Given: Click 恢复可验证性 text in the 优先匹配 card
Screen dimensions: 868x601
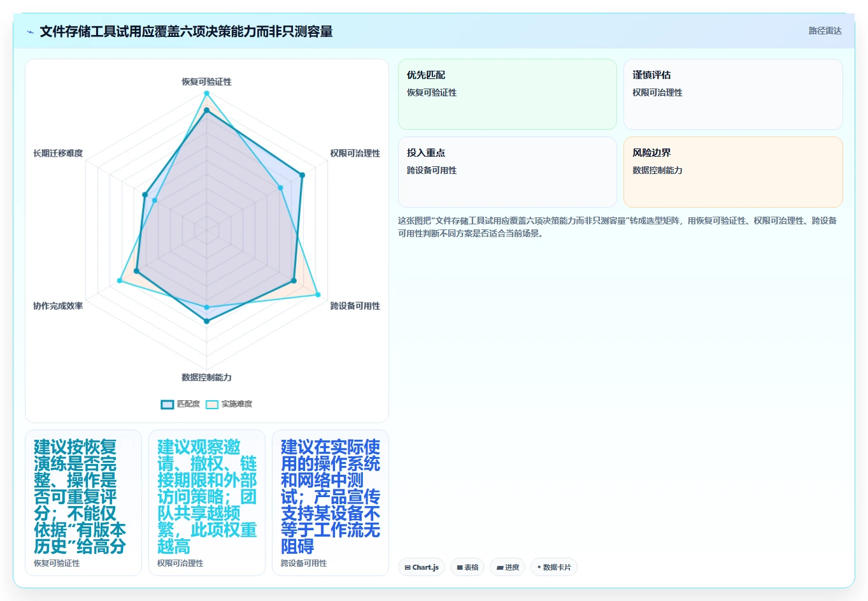Looking at the screenshot, I should click(432, 92).
